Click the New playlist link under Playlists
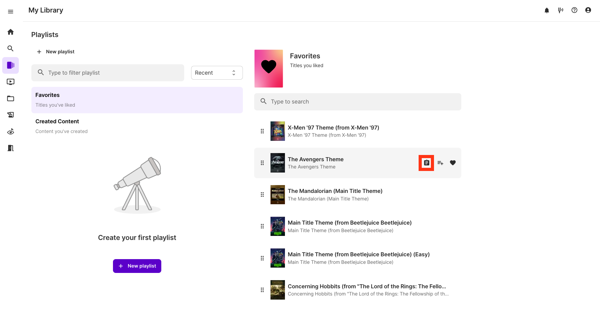600x309 pixels. (56, 52)
